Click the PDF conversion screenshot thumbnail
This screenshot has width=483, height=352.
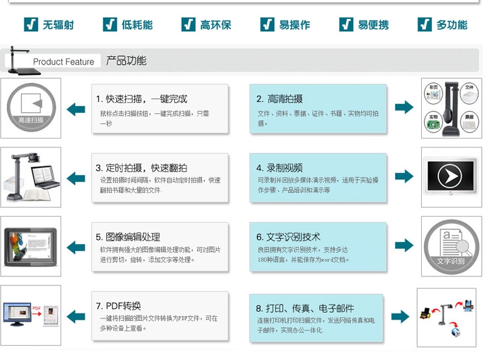tap(31, 315)
